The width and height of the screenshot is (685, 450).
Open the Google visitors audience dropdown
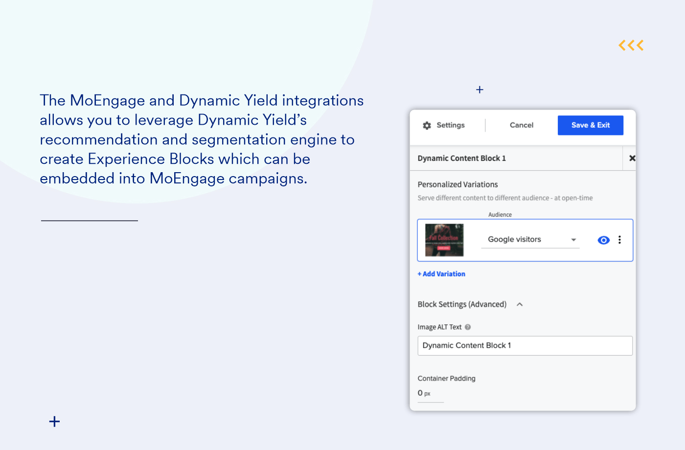[530, 240]
